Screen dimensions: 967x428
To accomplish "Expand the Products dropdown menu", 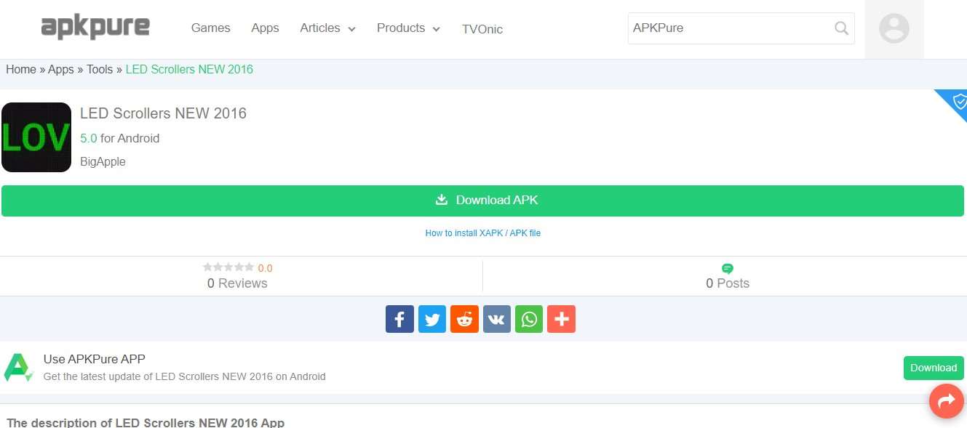I will click(x=408, y=28).
